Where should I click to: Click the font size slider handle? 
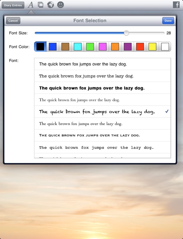click(x=126, y=33)
